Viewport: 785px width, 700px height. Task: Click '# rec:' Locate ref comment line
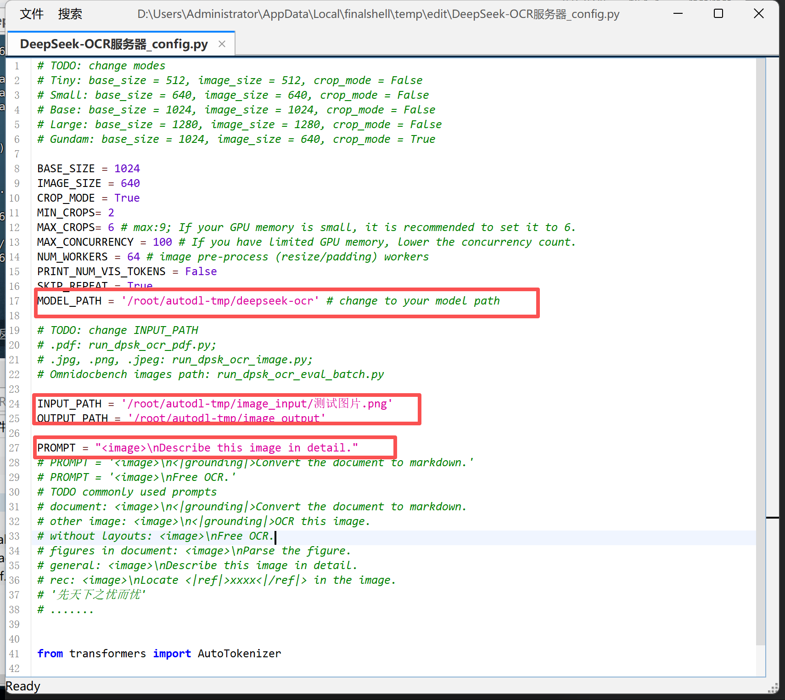(217, 580)
